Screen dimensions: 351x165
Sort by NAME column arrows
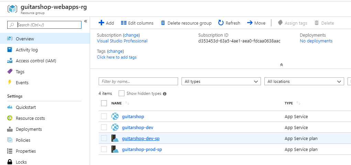click(x=127, y=103)
